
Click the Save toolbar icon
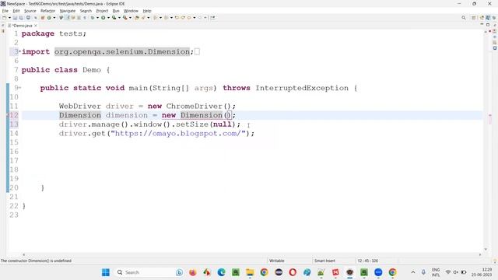(x=15, y=18)
